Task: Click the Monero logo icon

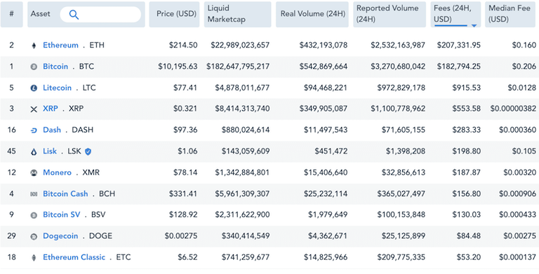Action: [x=34, y=173]
